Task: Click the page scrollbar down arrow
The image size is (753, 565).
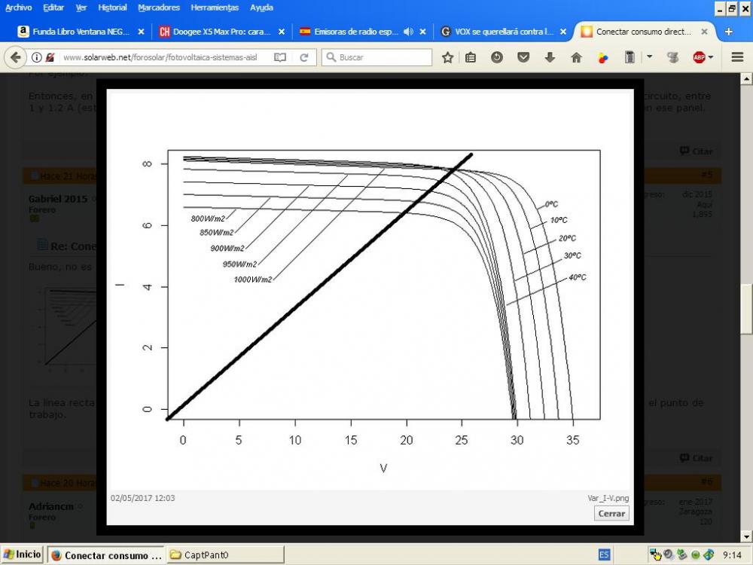Action: tap(746, 536)
